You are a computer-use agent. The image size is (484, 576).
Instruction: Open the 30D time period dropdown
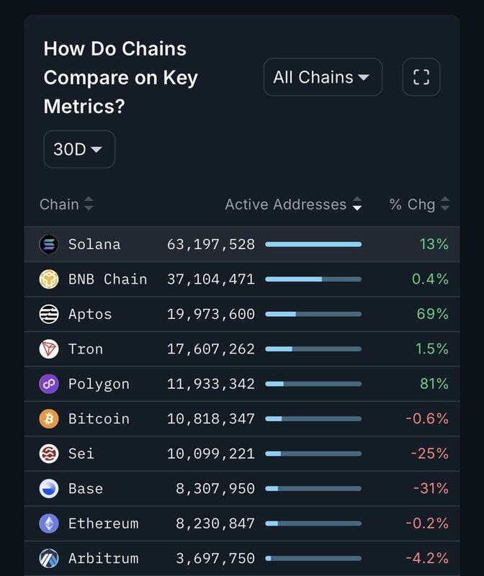click(x=79, y=149)
